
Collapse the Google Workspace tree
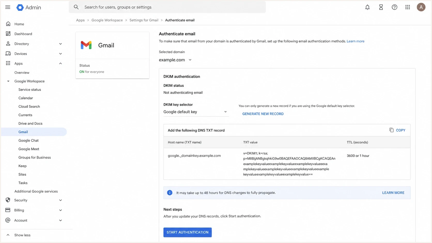pos(8,81)
